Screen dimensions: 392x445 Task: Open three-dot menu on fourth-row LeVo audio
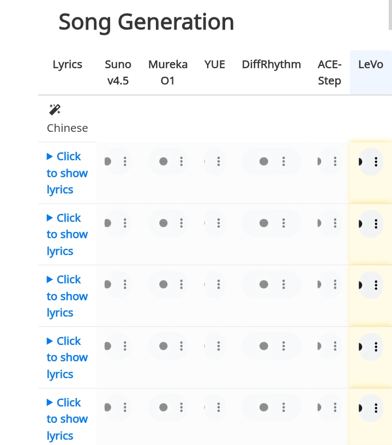[376, 346]
